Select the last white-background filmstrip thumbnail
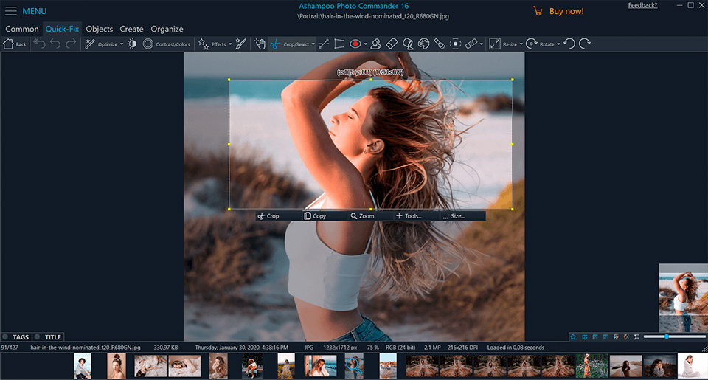708x380 pixels. 693,366
